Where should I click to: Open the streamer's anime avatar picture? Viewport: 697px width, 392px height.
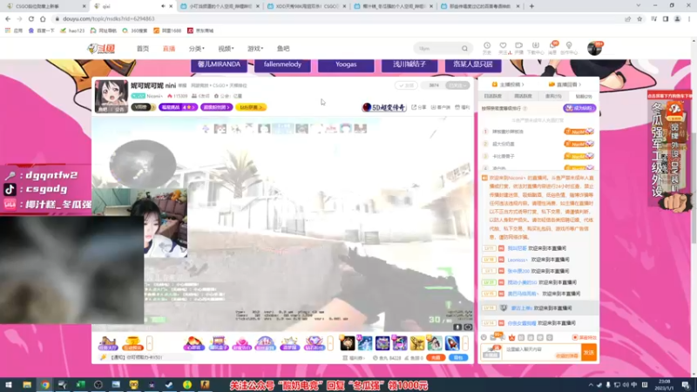[x=112, y=96]
